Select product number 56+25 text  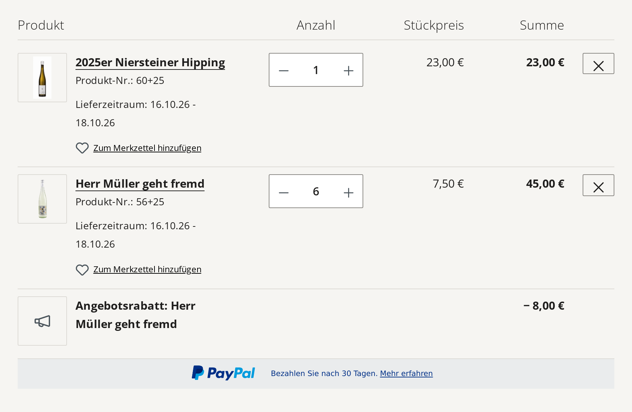tap(120, 202)
